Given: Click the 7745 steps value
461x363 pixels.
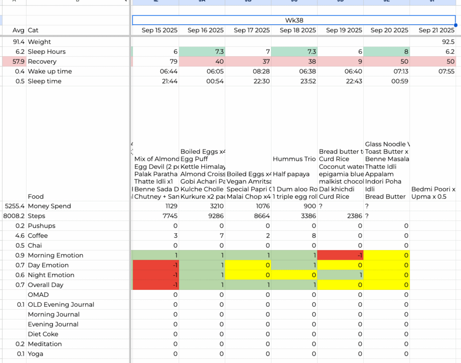Looking at the screenshot, I should tap(155, 216).
